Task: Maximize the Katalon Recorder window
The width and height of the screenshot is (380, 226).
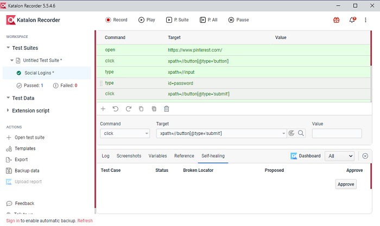Action: [355, 5]
